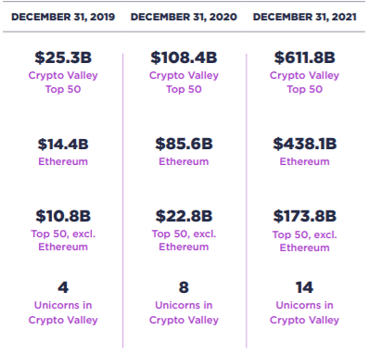This screenshot has height=355, width=369.
Task: Select the $108.4B Crypto Valley figure
Action: point(184,57)
